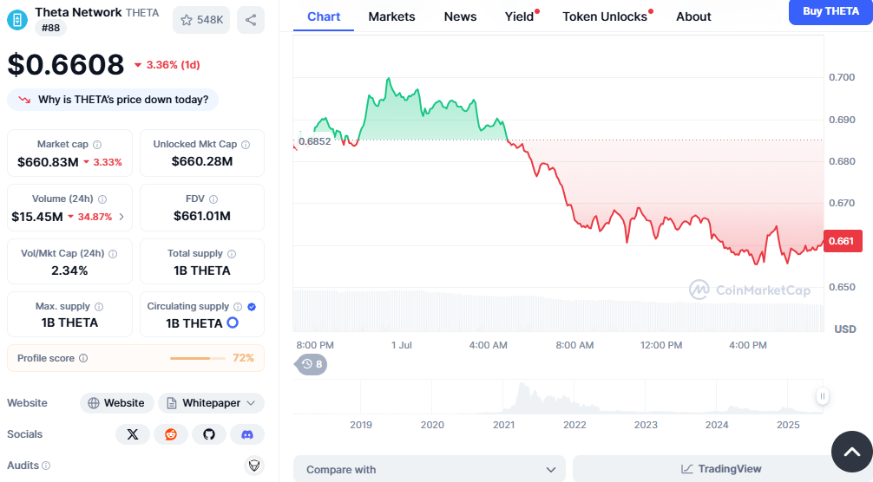Open the News tab

point(460,16)
